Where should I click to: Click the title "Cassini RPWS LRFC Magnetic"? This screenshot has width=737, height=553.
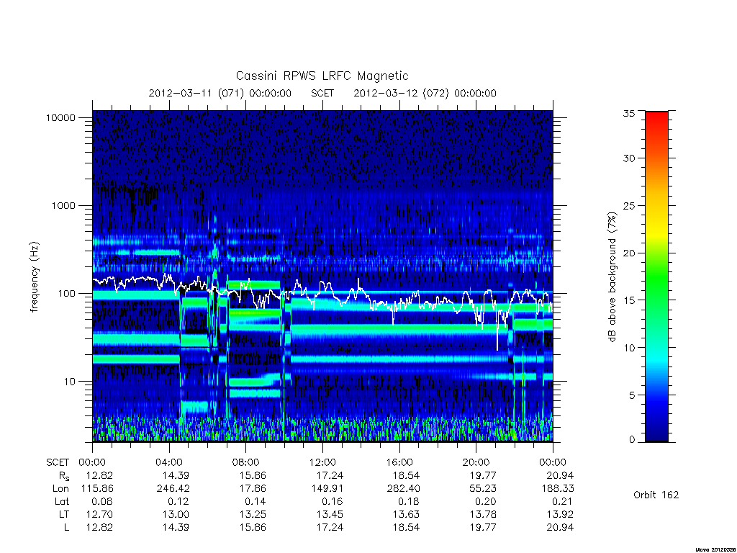coord(322,76)
